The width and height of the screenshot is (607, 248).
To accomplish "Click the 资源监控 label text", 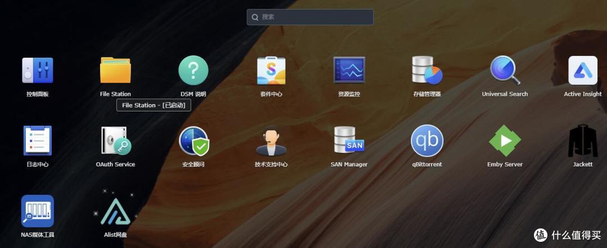I will pos(349,94).
